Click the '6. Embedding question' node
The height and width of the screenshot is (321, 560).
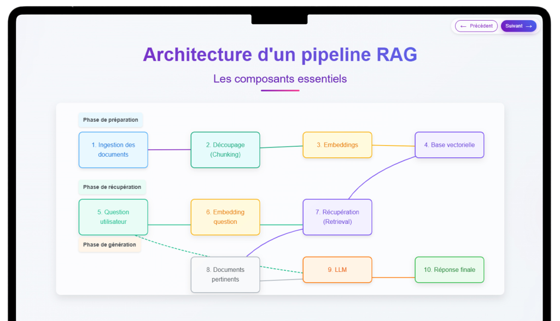point(225,217)
